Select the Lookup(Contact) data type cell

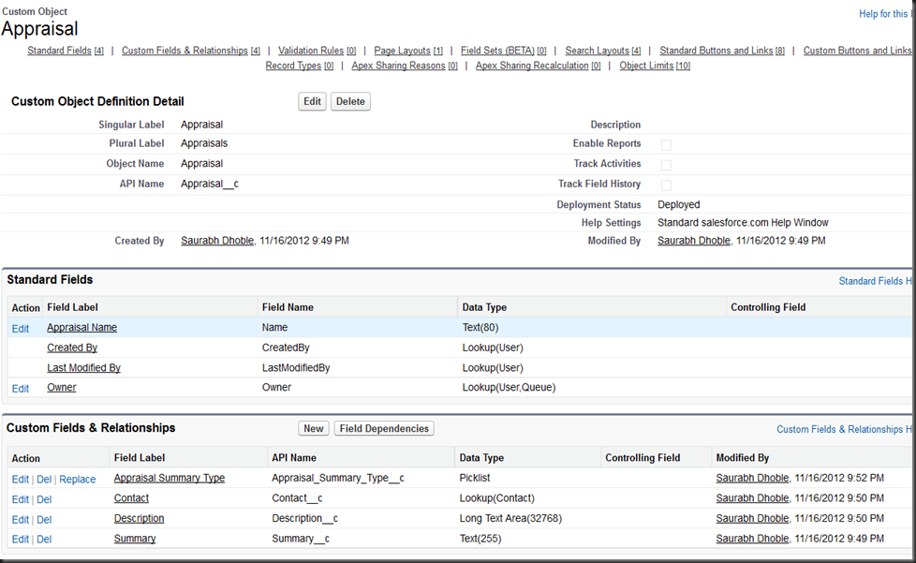(497, 498)
